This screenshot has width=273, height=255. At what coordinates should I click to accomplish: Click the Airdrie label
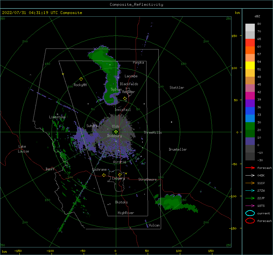click(x=120, y=162)
